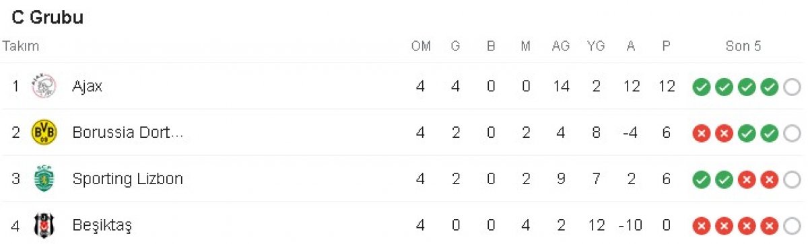The height and width of the screenshot is (244, 808).
Task: Click Sporting Lizbon's last red loss icon
Action: (x=770, y=179)
